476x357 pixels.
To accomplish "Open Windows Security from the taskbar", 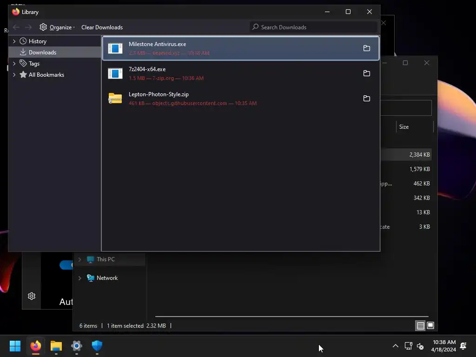I will click(x=97, y=346).
